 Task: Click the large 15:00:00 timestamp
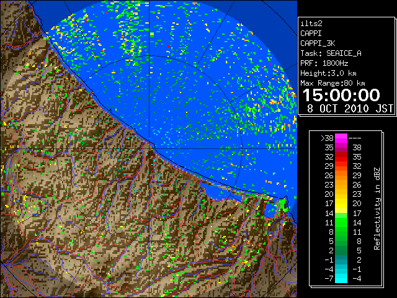tap(341, 95)
